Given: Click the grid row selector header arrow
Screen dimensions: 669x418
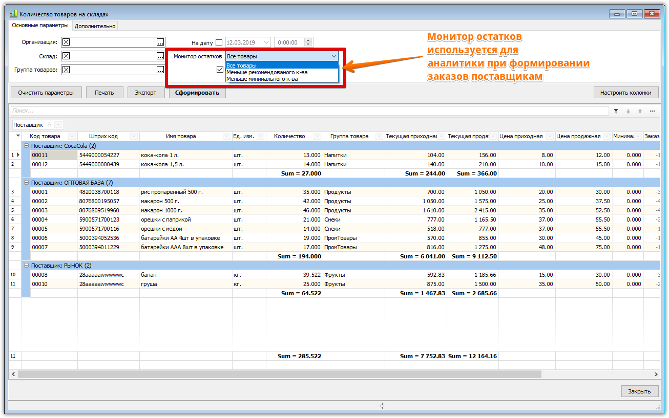Looking at the screenshot, I should click(x=18, y=136).
